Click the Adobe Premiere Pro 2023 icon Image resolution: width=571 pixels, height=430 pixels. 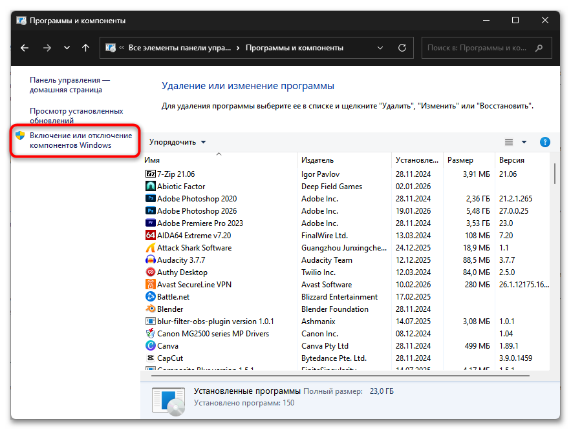pyautogui.click(x=151, y=223)
